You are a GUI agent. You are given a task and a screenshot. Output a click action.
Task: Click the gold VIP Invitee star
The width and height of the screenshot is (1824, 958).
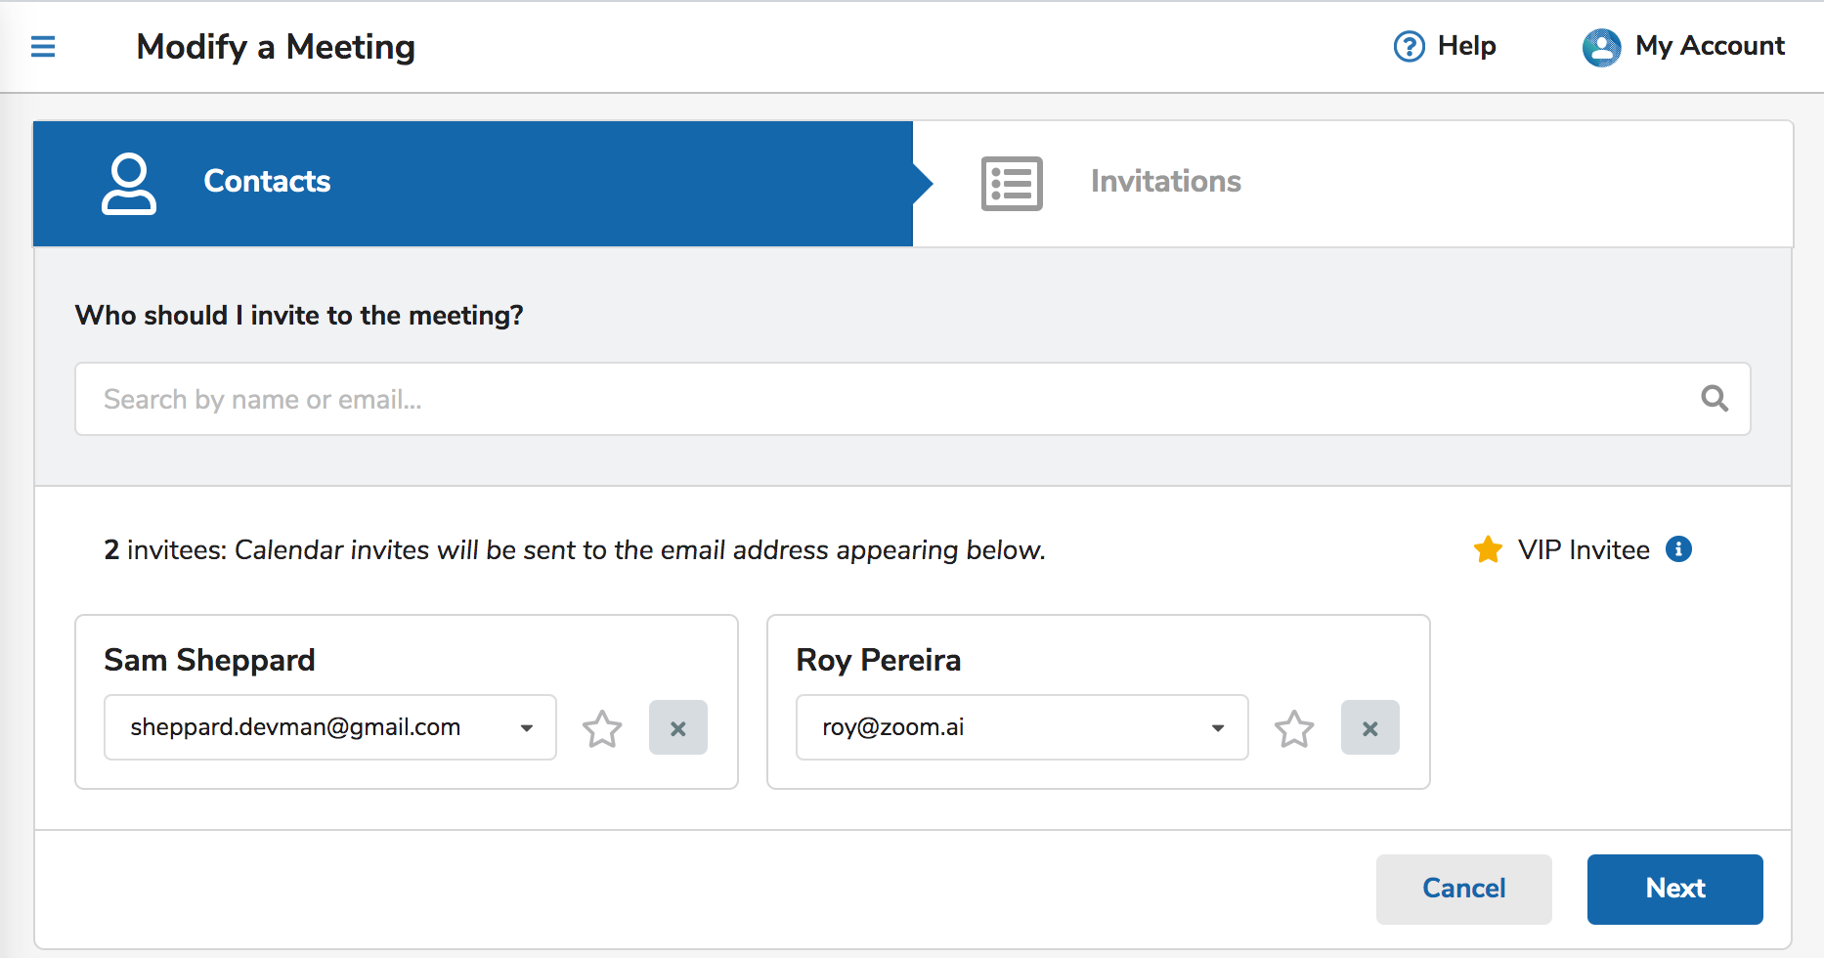click(1488, 549)
